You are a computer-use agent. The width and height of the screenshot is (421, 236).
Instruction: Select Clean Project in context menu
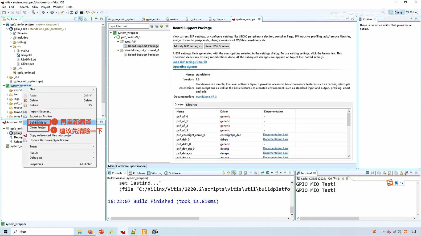coord(38,128)
